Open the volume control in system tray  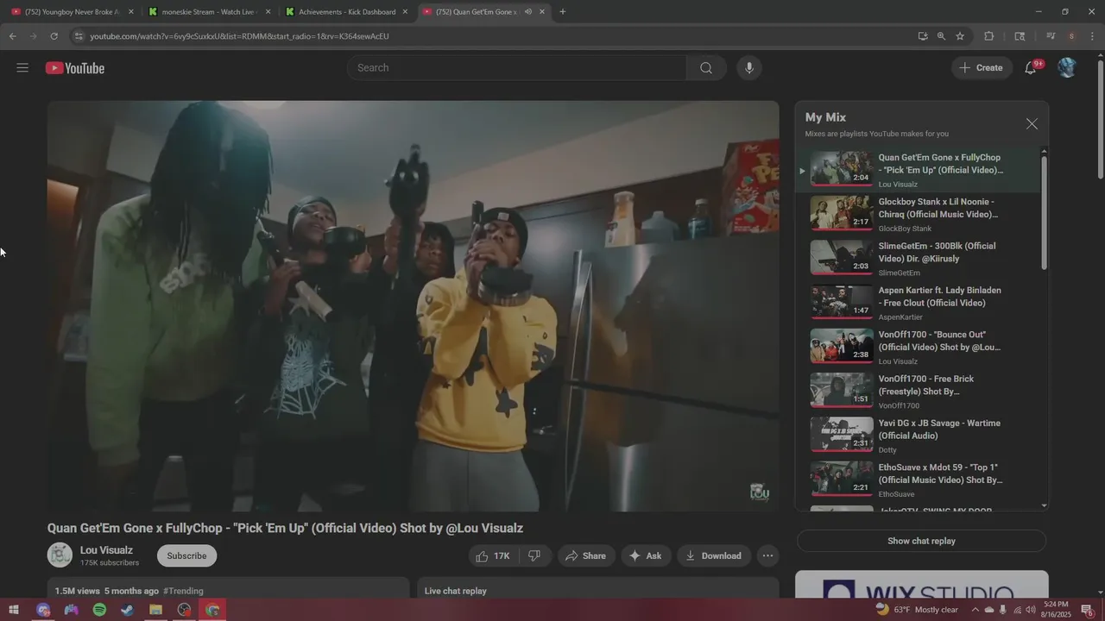click(x=1031, y=610)
